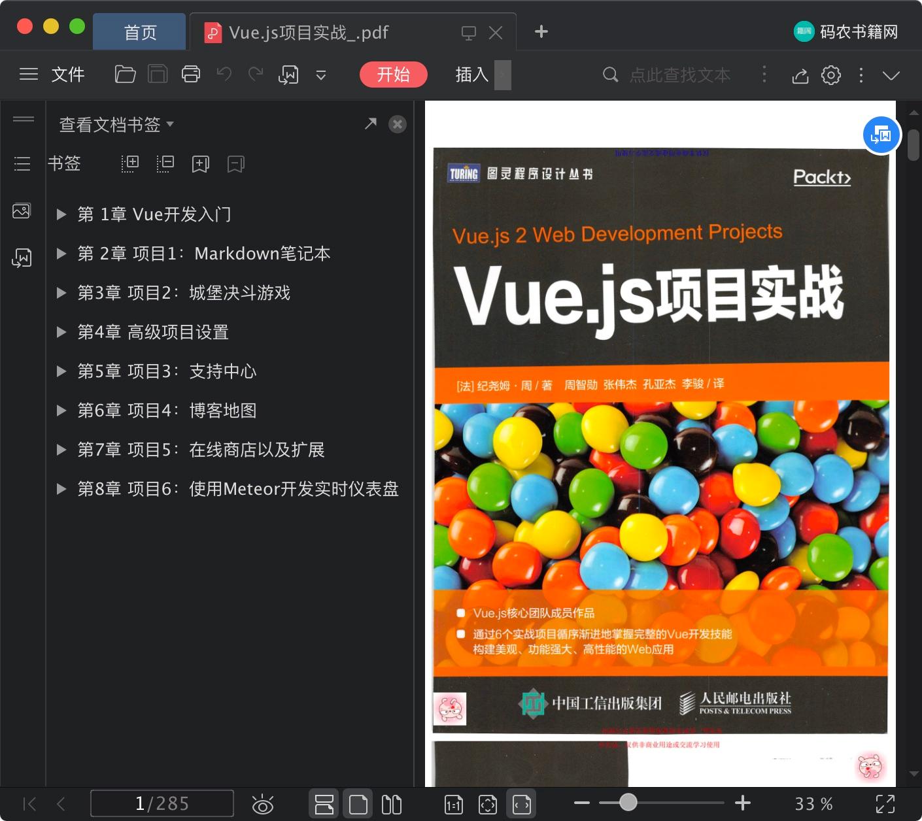Viewport: 922px width, 821px height.
Task: Expand 第 1章 Vue开发入门
Action: (x=61, y=214)
